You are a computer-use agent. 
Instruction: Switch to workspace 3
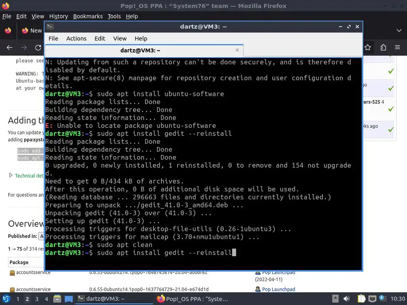[37, 299]
